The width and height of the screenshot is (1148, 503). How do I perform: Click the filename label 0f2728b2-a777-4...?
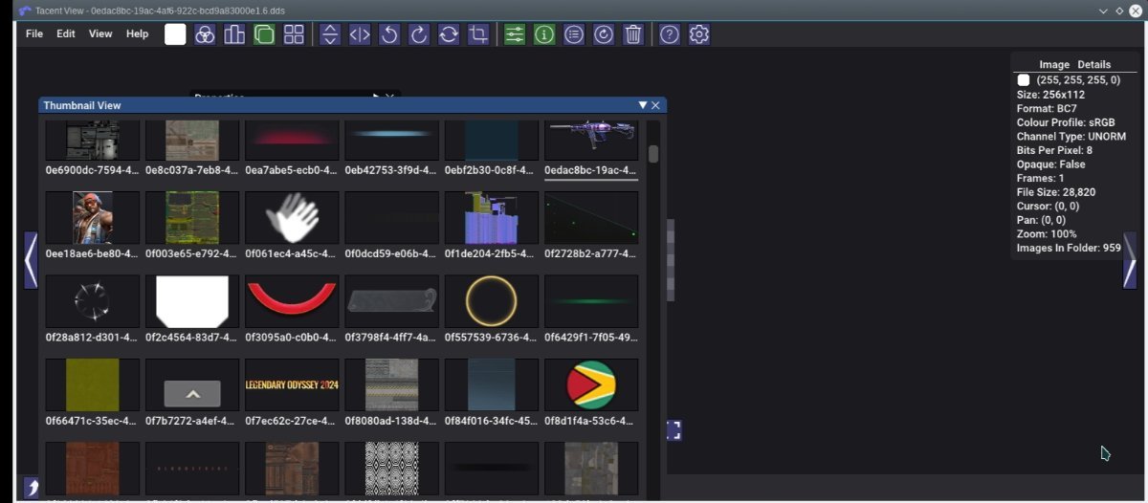coord(591,254)
